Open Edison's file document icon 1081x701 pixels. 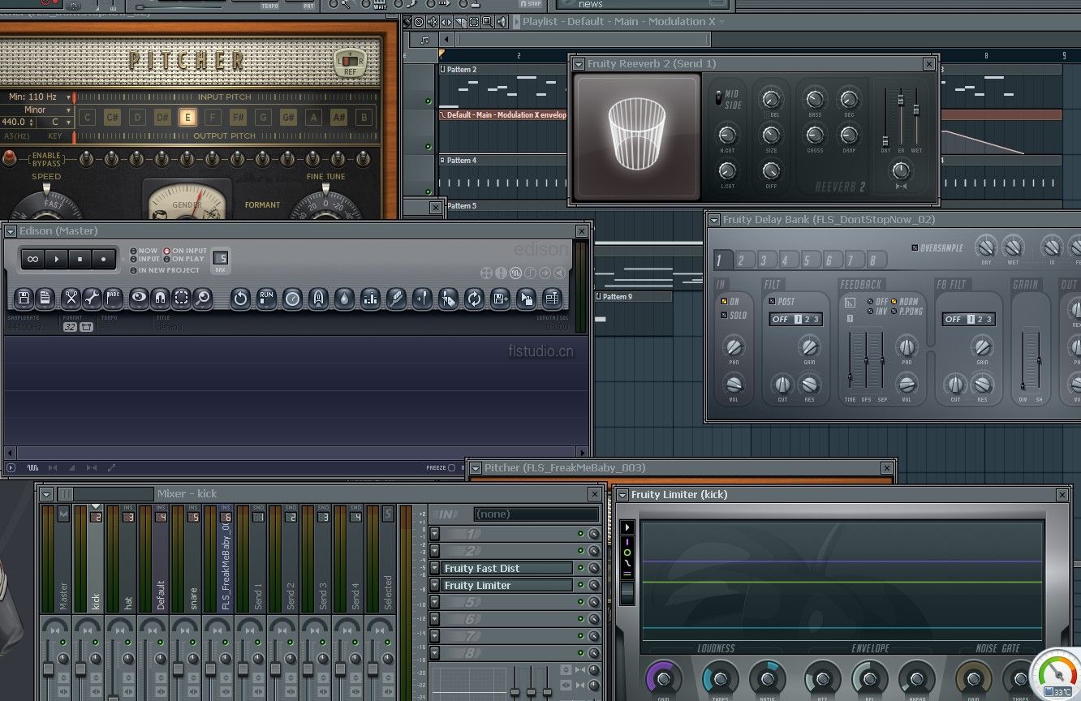(45, 298)
